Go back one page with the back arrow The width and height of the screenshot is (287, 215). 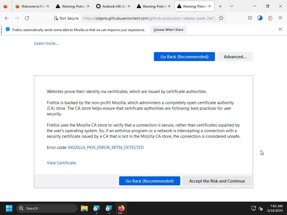(7, 18)
